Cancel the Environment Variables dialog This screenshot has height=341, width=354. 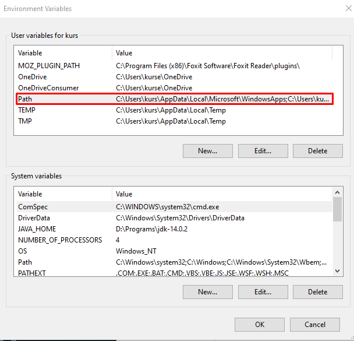point(315,325)
